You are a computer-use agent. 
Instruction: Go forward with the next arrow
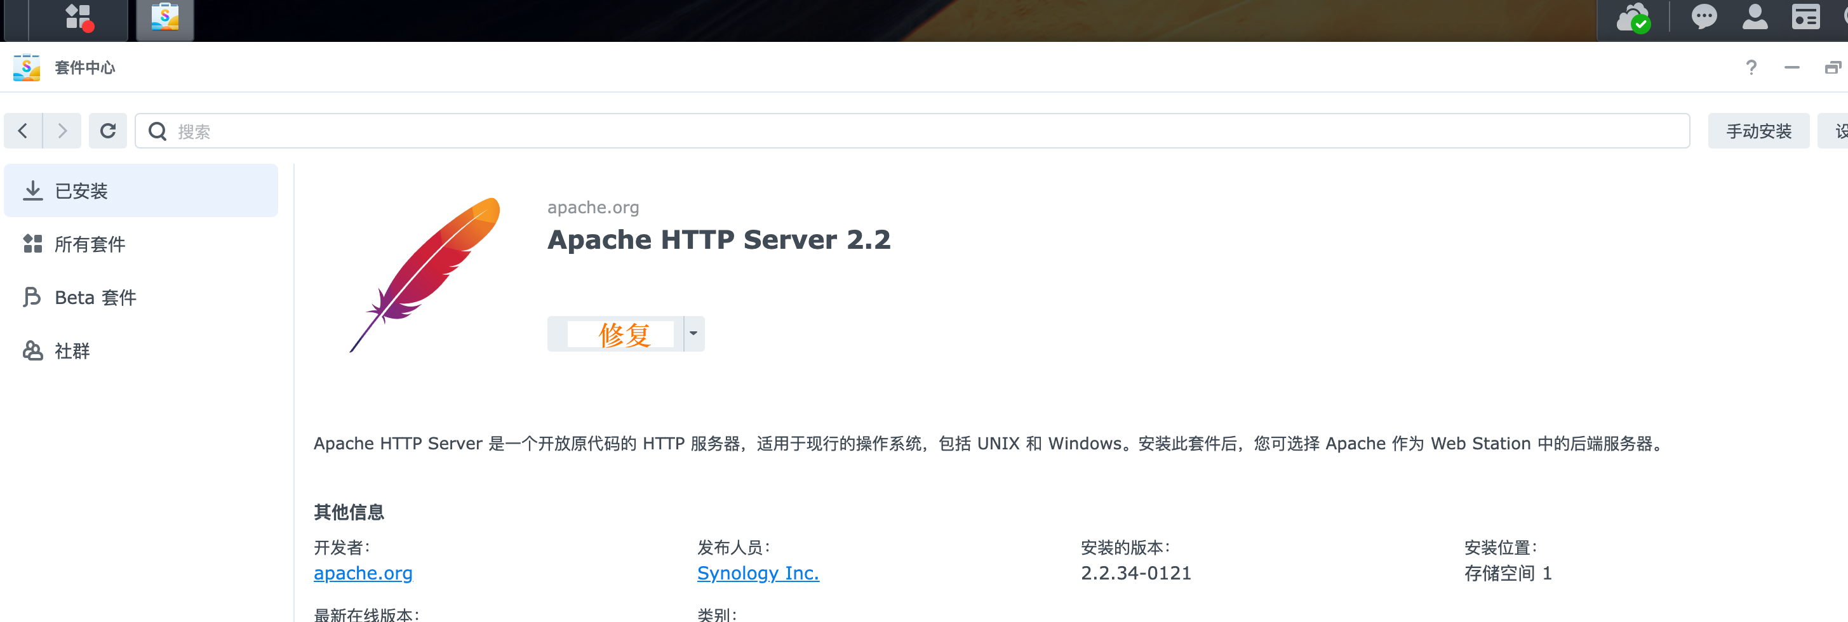point(62,131)
